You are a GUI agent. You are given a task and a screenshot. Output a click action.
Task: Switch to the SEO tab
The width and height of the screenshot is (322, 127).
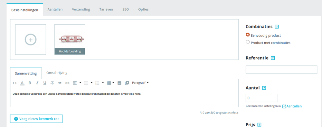click(x=126, y=9)
